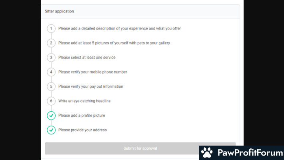The width and height of the screenshot is (284, 160).
Task: Click the step 6 number circle
Action: (x=51, y=101)
